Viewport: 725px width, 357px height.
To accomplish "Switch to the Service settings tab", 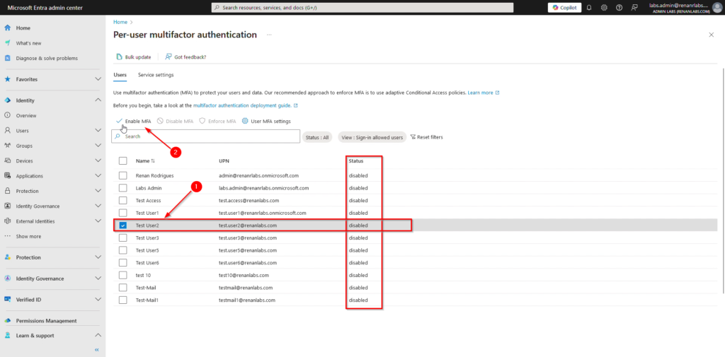I will 156,75.
